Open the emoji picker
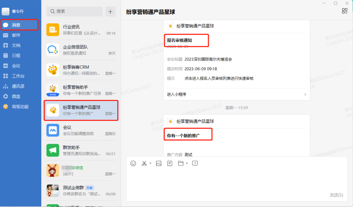Viewport: 353px width, 207px height. tap(133, 163)
